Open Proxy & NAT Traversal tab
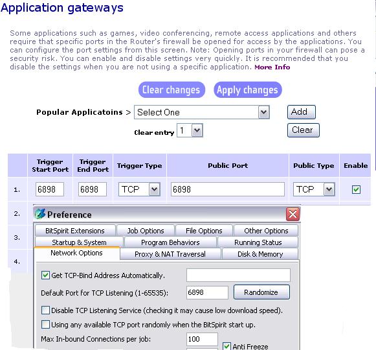This screenshot has width=376, height=350. (x=170, y=254)
